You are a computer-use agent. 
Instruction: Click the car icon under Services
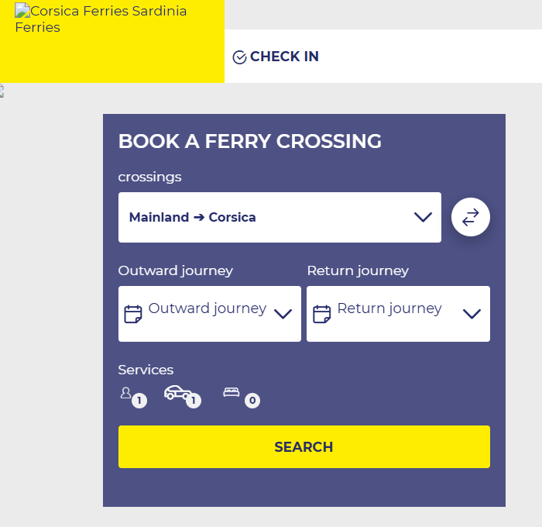pos(177,392)
